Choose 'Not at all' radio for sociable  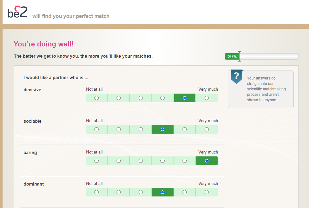(97, 129)
